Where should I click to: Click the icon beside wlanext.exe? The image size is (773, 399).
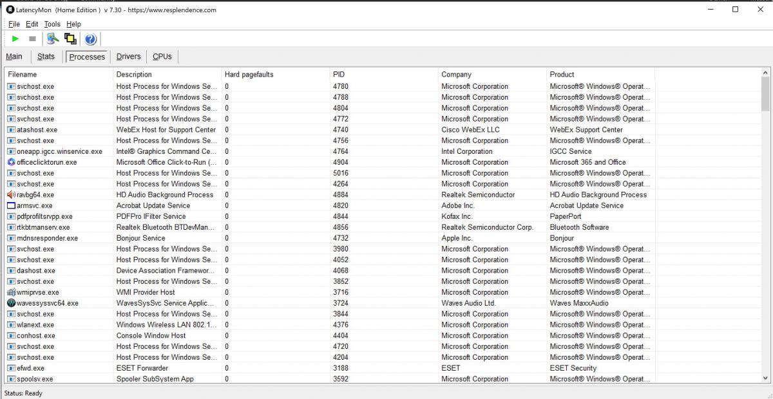(x=11, y=325)
